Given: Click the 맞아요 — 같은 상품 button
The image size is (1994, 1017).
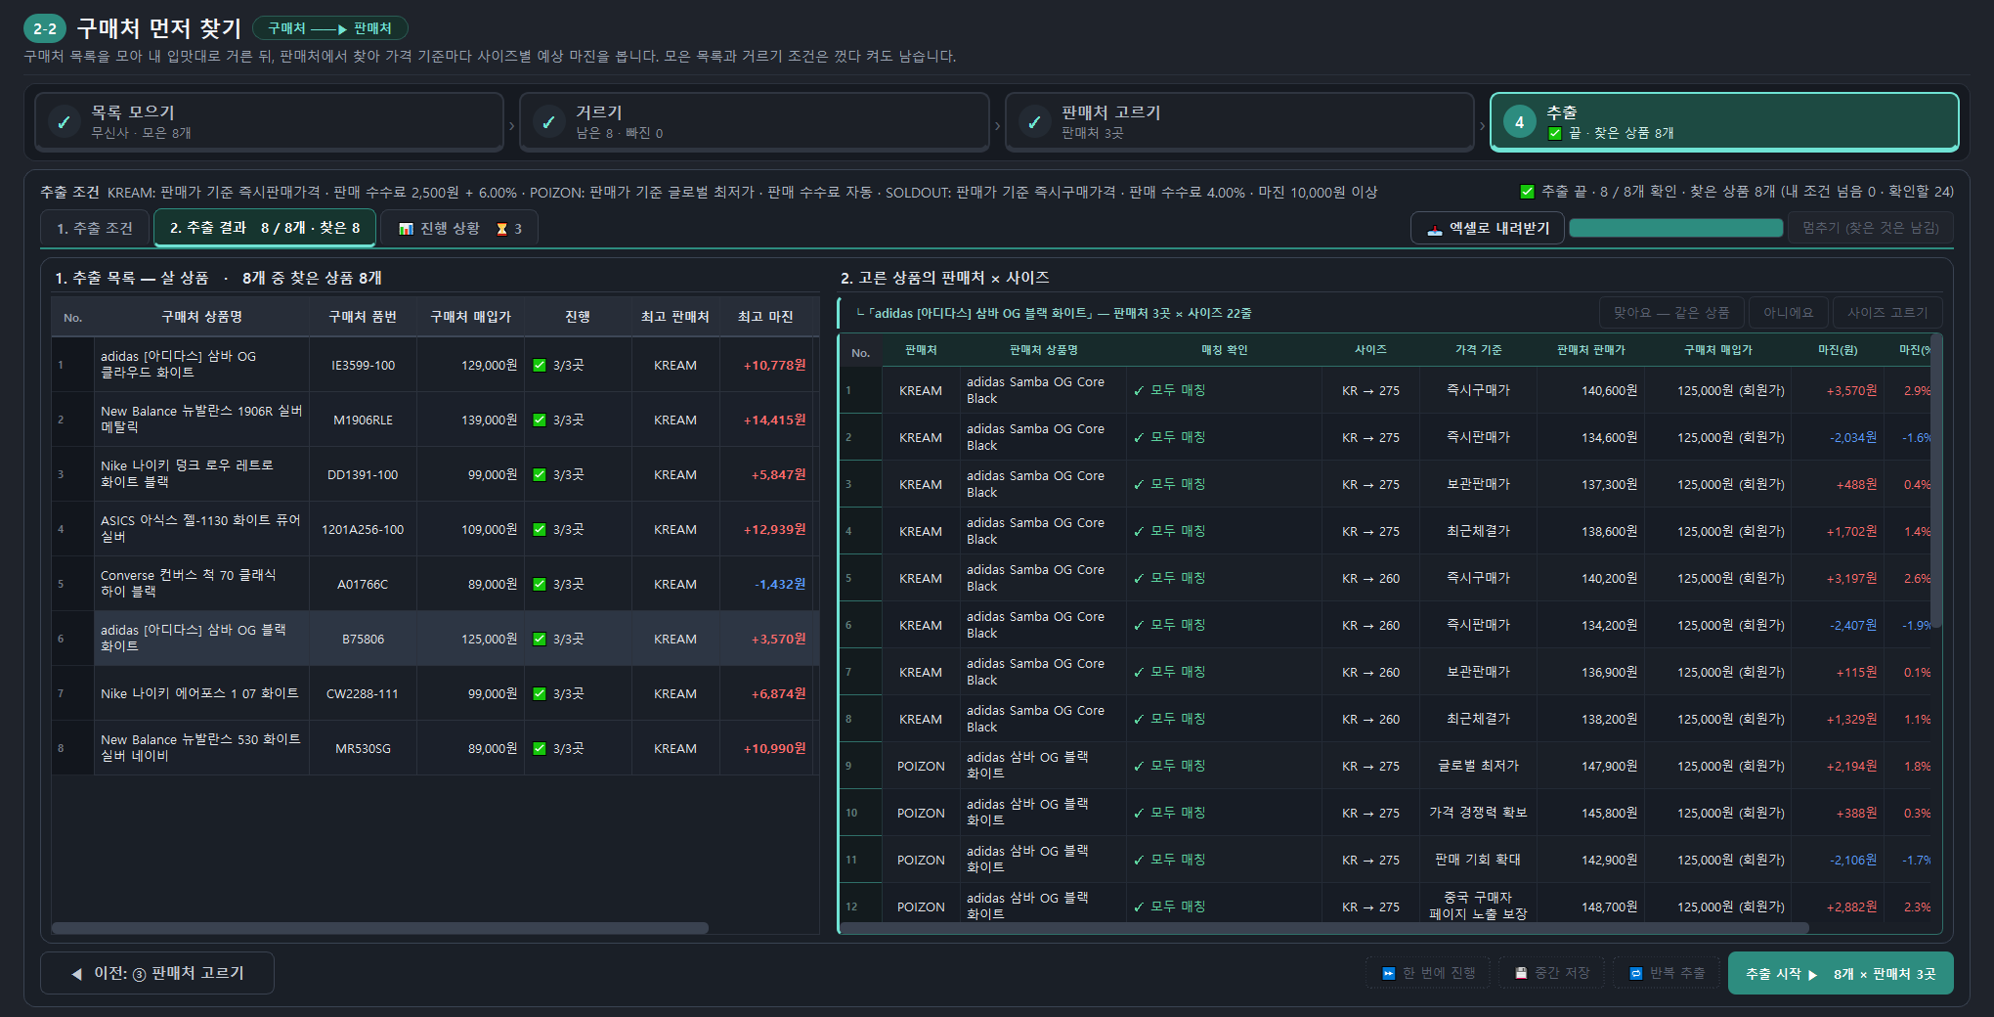Looking at the screenshot, I should pos(1671,313).
